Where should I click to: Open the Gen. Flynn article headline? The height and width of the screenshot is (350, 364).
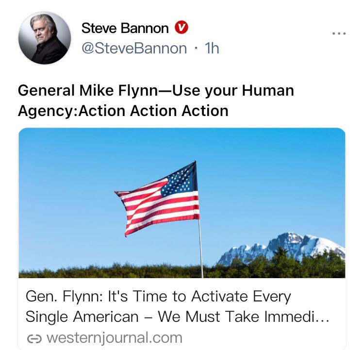(x=177, y=307)
